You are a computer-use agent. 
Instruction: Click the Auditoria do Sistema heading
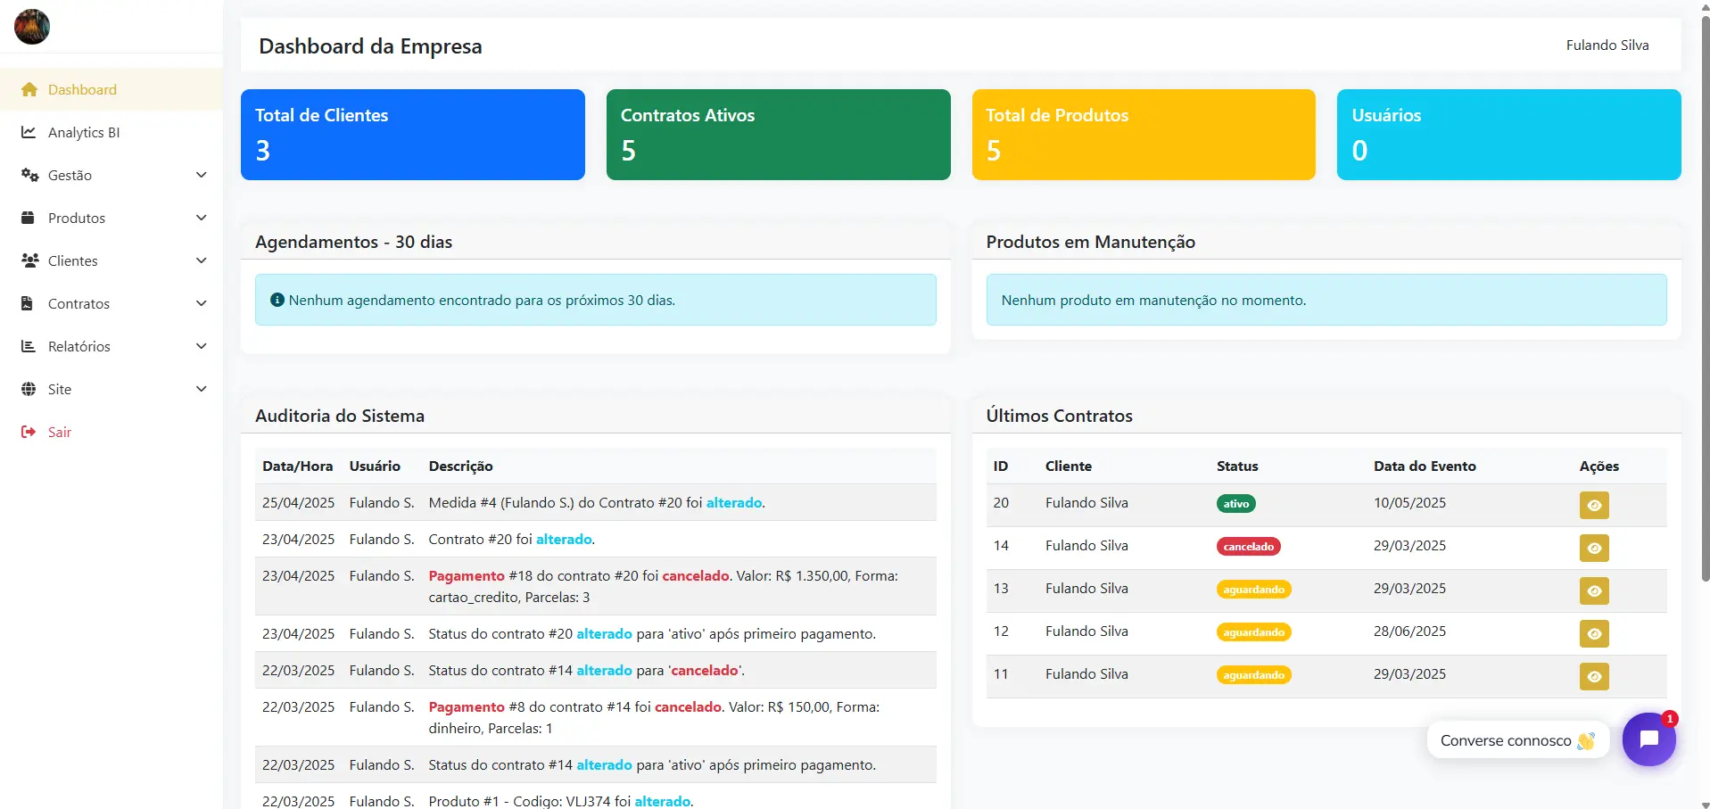coord(340,416)
